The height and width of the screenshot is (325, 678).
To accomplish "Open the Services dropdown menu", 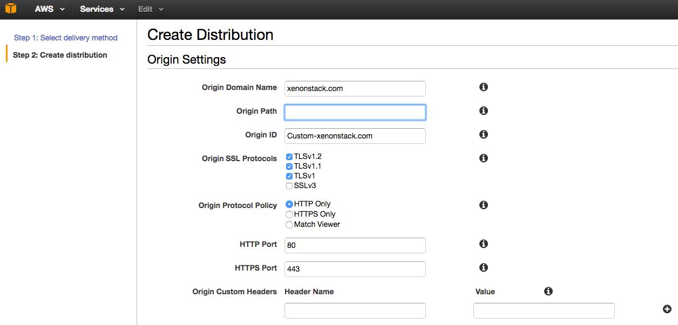I will [x=100, y=9].
